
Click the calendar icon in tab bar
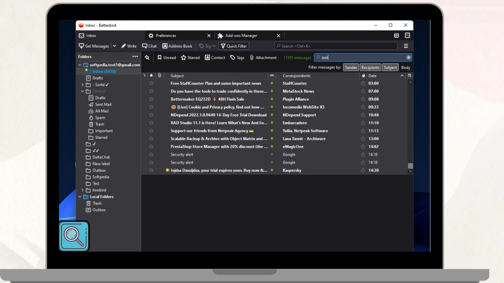[x=397, y=35]
